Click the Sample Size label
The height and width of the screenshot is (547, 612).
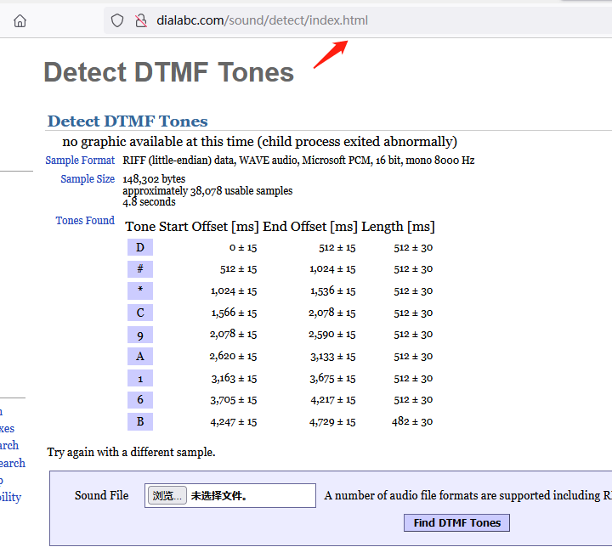pyautogui.click(x=88, y=178)
